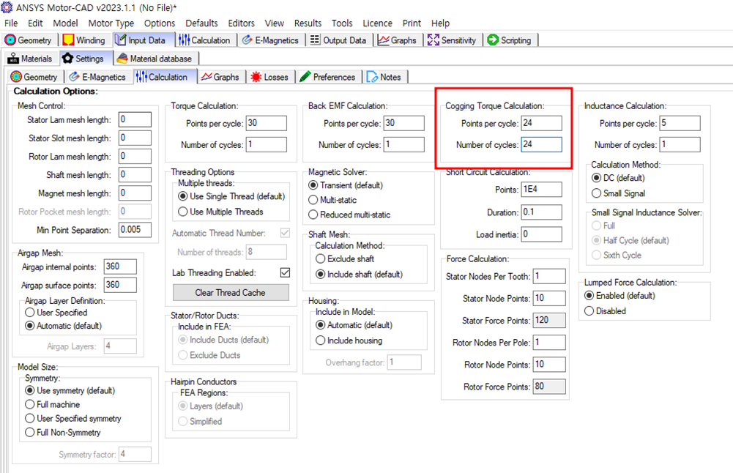
Task: Select Small Signal inductance method
Action: pos(597,193)
